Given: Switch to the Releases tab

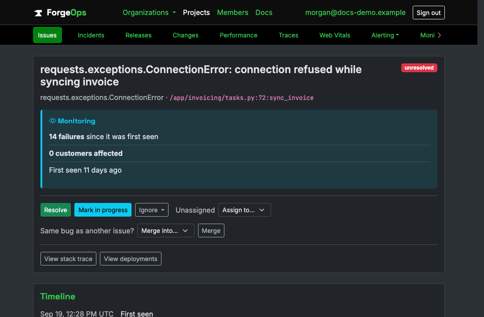Looking at the screenshot, I should 138,35.
